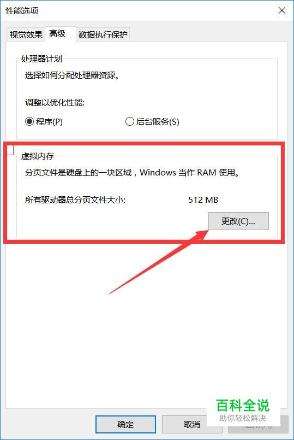Close the 性能选项 dialog with X

[x=282, y=11]
